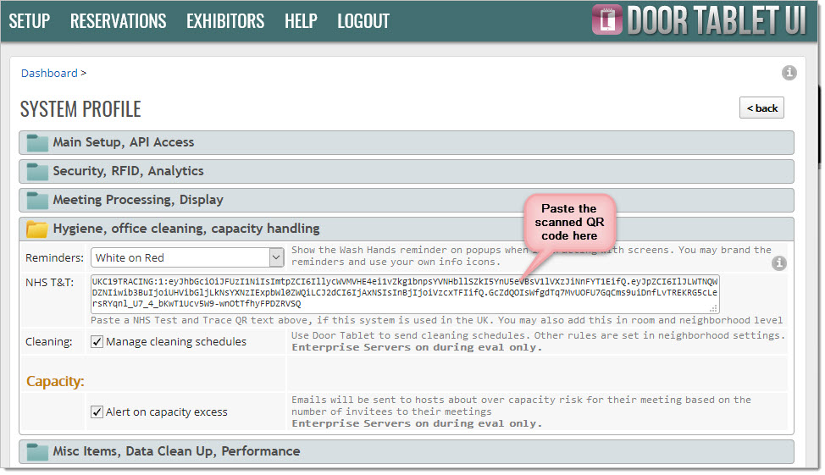Viewport: 825px width, 475px height.
Task: Open the Reservations menu
Action: [118, 21]
